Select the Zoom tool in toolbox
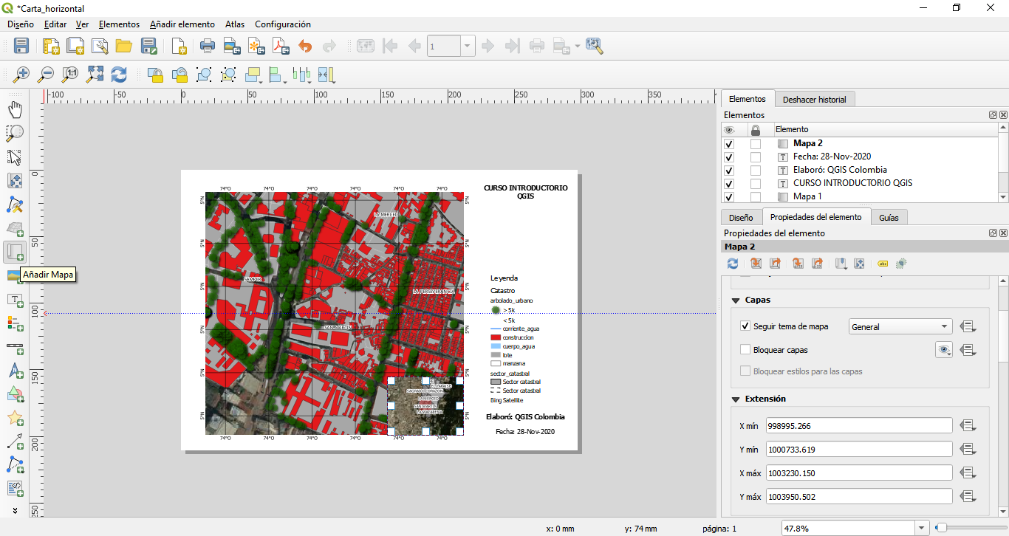 15,134
